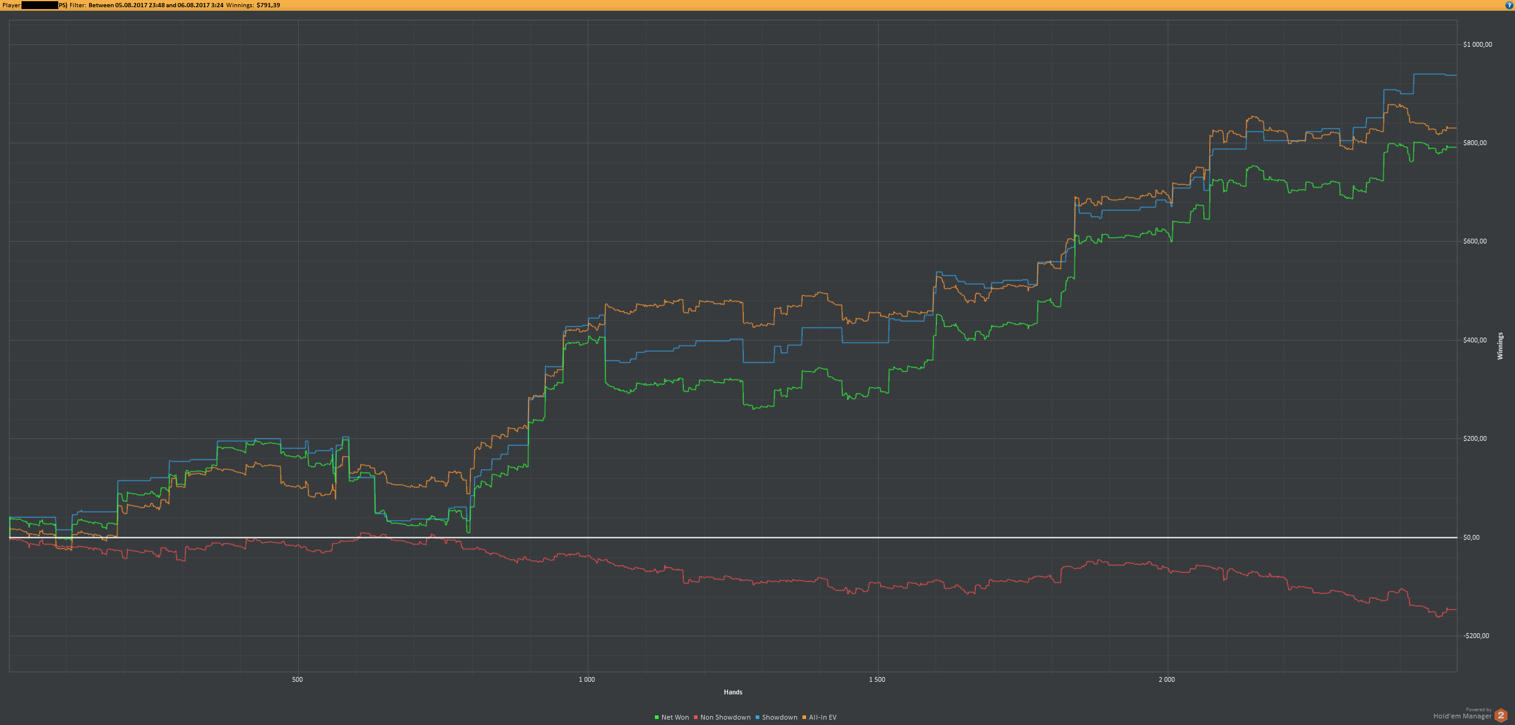
Task: Click the $1 000,00 y-axis label
Action: [x=1477, y=44]
